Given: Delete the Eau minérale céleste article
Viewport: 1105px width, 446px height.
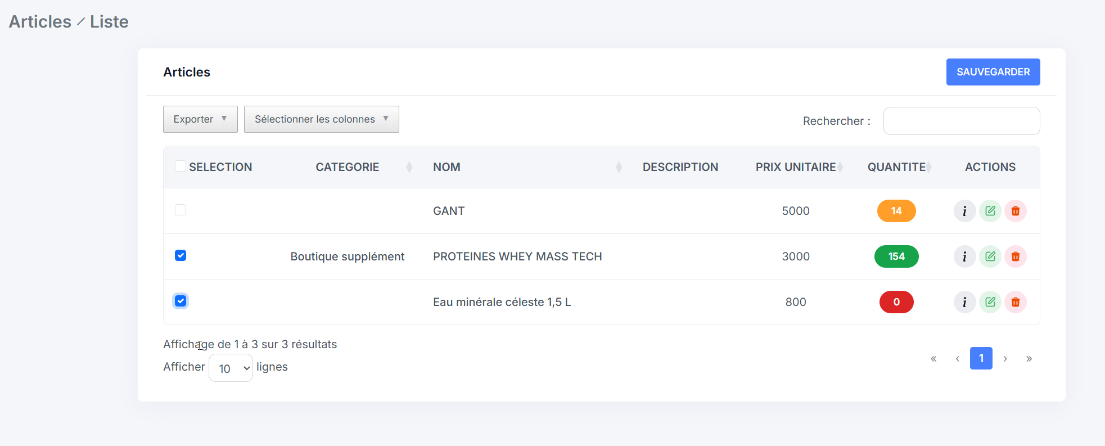Looking at the screenshot, I should click(1016, 302).
